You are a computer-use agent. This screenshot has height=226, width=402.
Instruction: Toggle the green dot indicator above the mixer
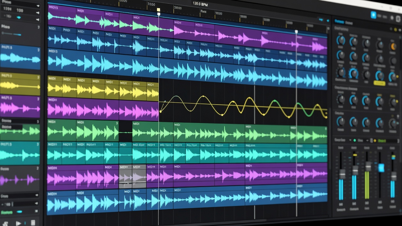(x=355, y=140)
